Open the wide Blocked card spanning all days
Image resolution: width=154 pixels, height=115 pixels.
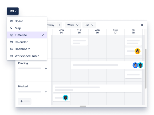pyautogui.click(x=97, y=89)
